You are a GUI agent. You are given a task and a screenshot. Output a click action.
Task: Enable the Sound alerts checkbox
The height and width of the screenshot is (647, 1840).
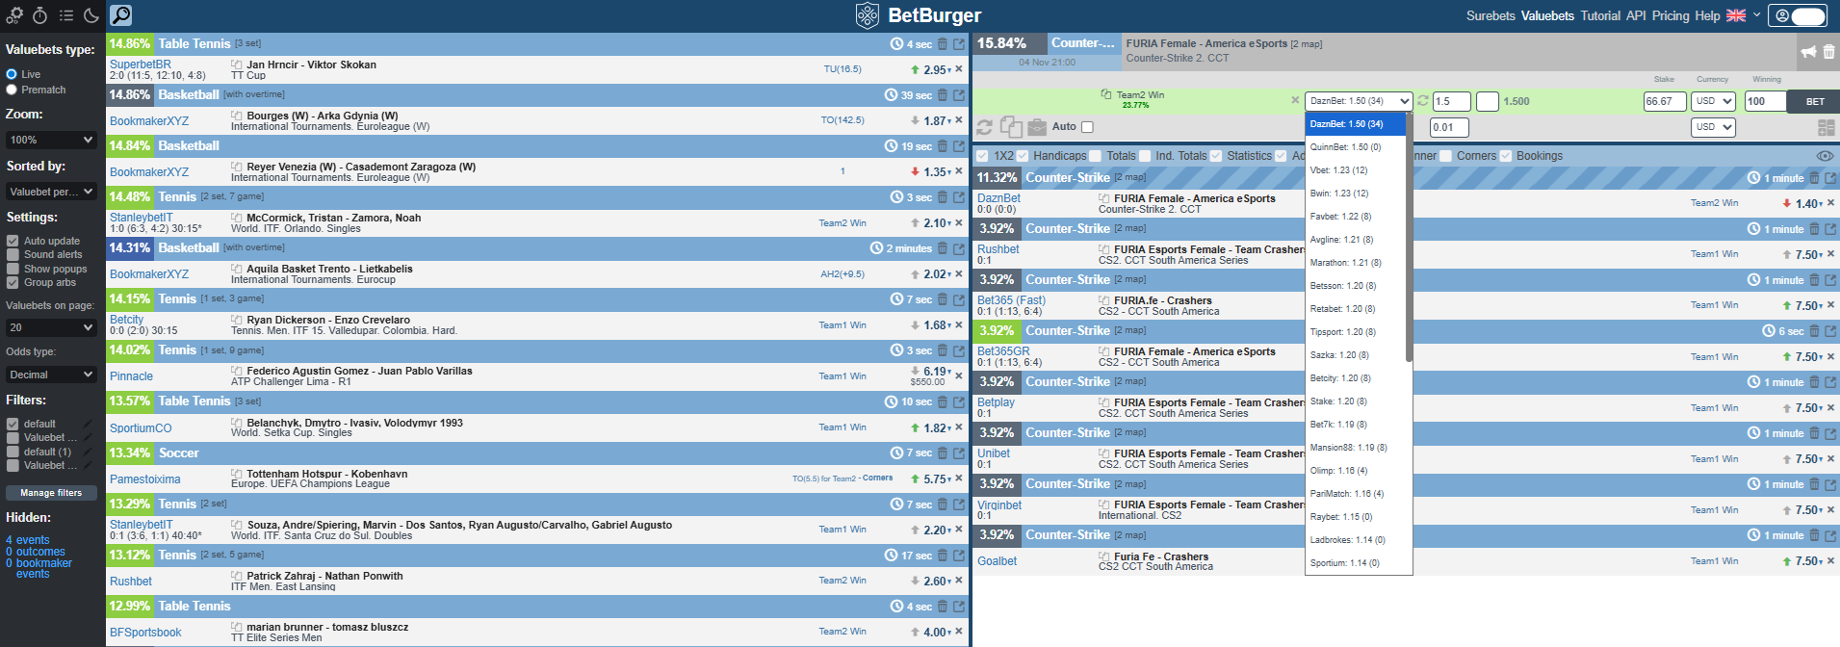[x=13, y=255]
